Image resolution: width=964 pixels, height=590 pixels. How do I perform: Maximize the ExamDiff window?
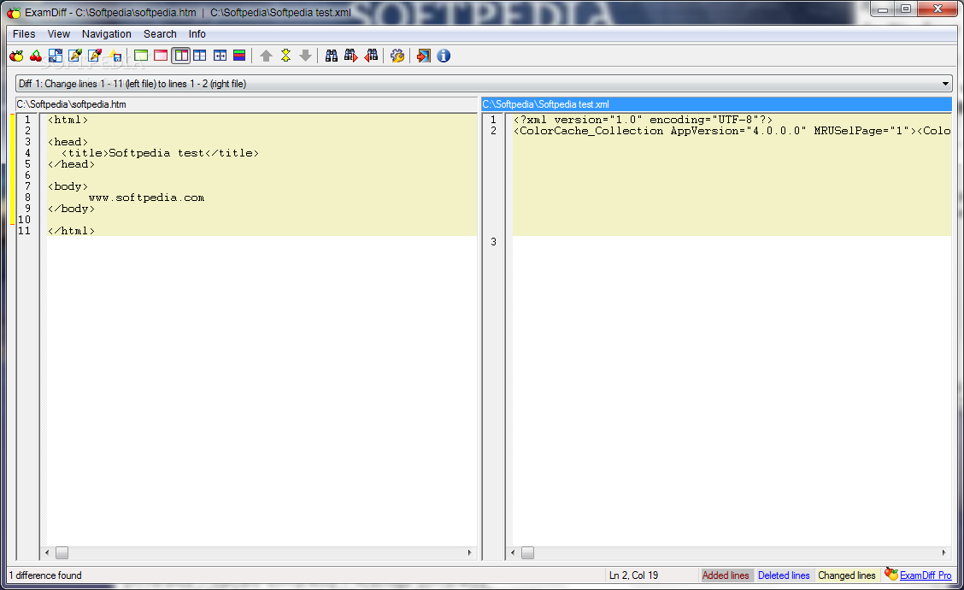click(906, 9)
